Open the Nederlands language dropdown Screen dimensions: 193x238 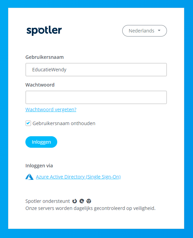pos(145,31)
